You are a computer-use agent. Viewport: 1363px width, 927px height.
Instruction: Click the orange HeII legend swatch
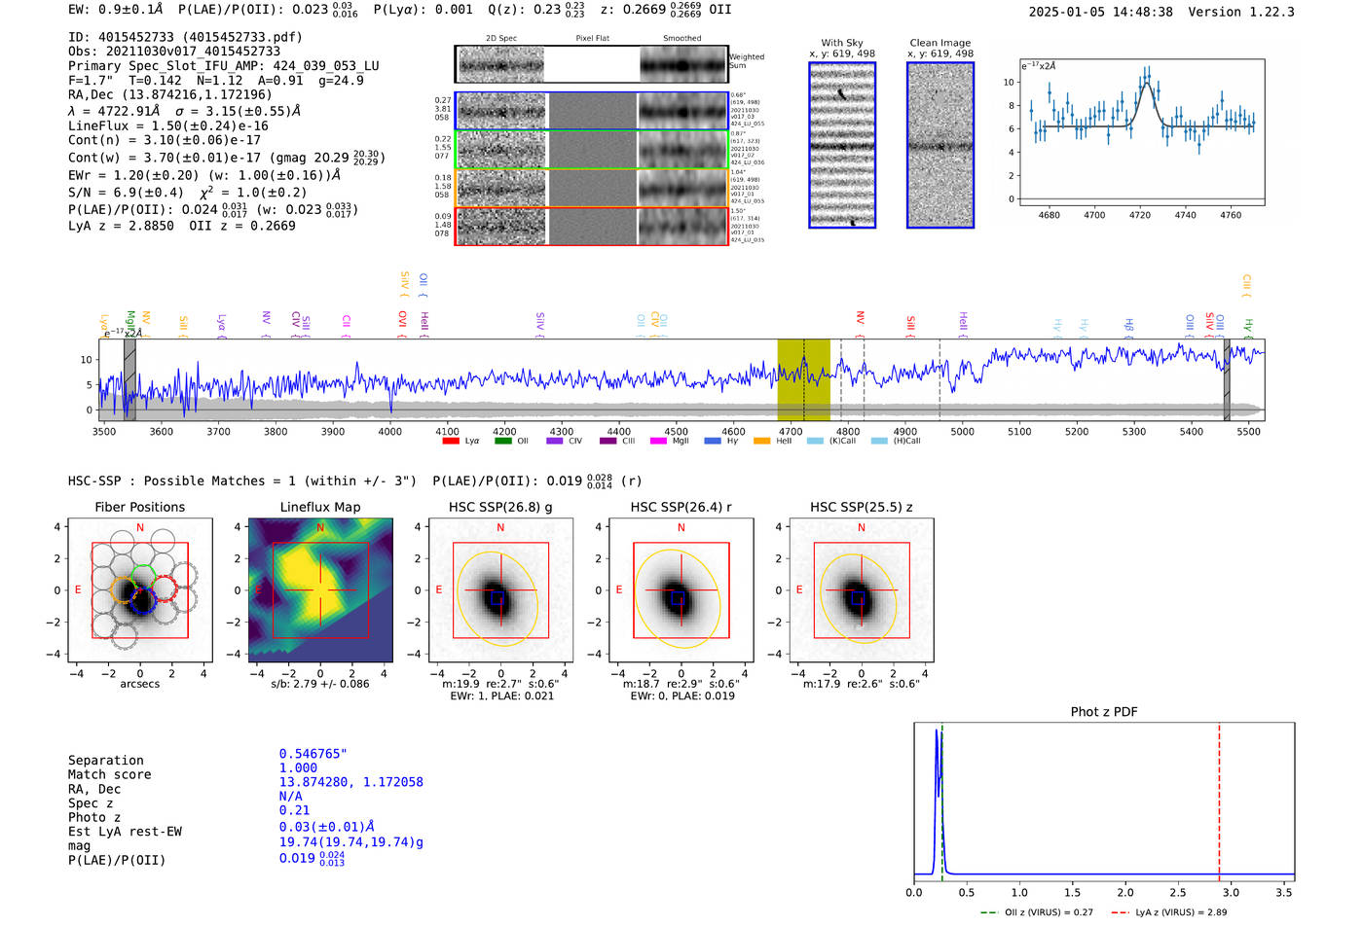coord(761,442)
